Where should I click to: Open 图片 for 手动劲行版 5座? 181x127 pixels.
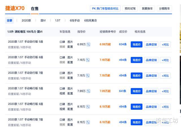click(x=70, y=42)
